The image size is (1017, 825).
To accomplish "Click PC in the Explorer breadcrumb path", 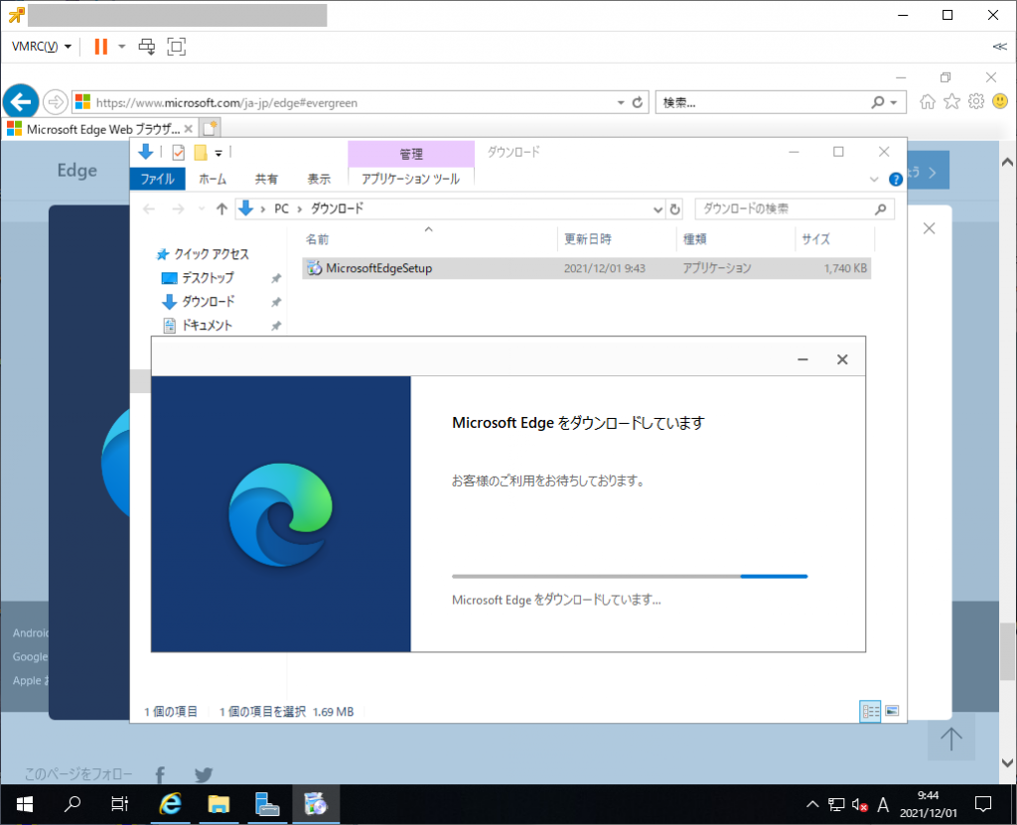I will 281,208.
